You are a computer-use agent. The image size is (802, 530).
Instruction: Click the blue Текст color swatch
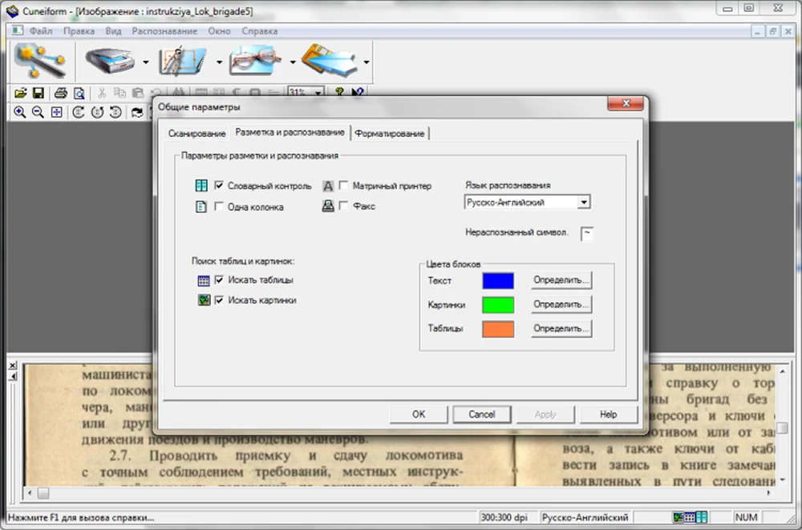[x=498, y=281]
